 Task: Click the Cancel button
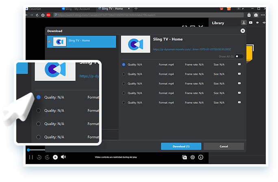[x=224, y=146]
